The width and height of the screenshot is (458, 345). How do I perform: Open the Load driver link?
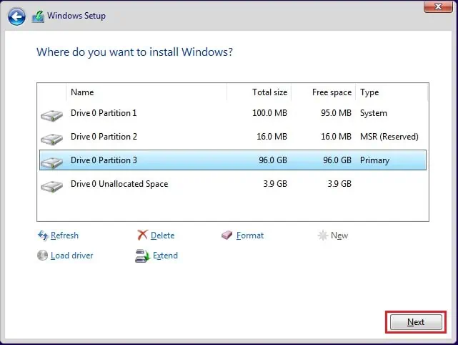[71, 256]
